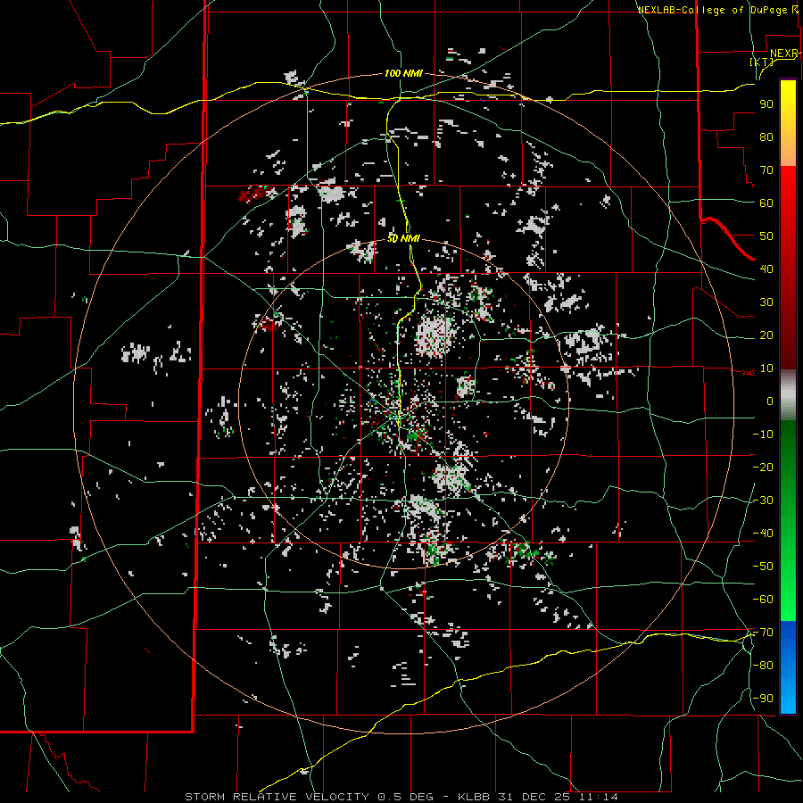Click the 60 value on velocity scale
The width and height of the screenshot is (803, 803).
(766, 203)
